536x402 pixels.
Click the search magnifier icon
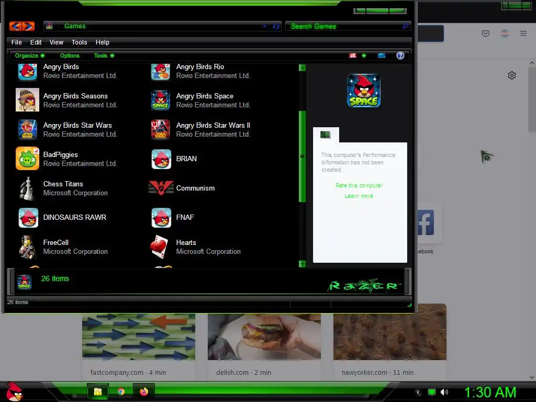405,26
